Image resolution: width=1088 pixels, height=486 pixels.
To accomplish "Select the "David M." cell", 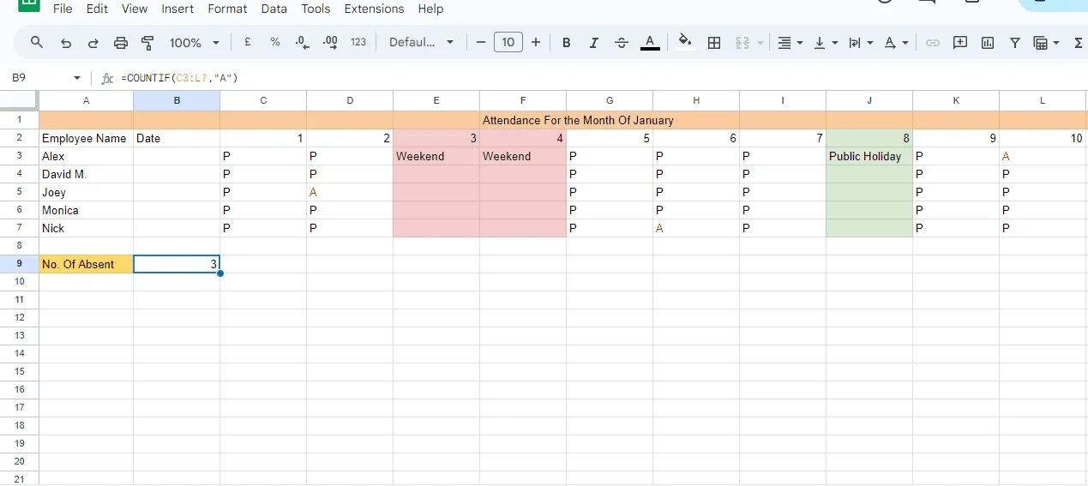I will click(86, 174).
